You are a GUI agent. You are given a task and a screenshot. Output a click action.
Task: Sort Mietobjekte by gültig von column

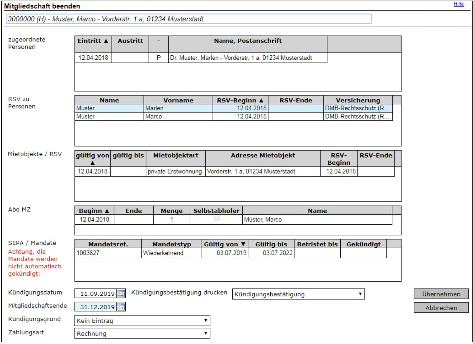(x=92, y=158)
